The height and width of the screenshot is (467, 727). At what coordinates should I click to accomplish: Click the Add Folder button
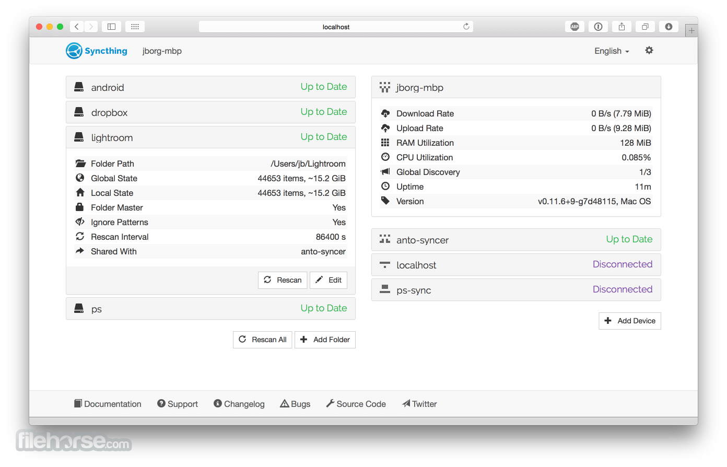coord(325,340)
